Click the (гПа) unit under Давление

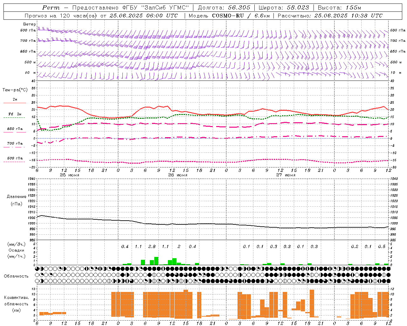point(17,204)
